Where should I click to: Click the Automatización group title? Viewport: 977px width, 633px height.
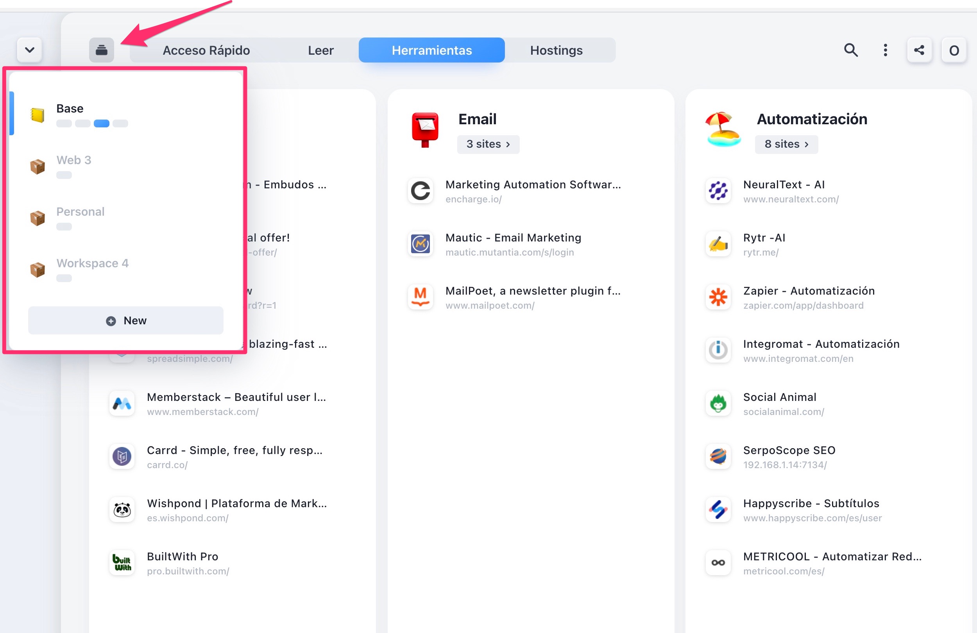812,119
